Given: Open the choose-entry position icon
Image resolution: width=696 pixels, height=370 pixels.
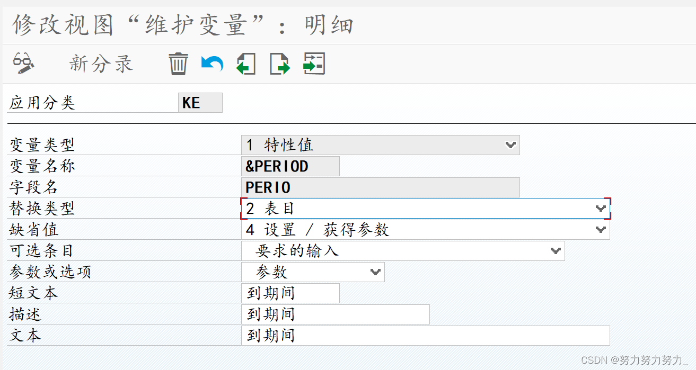Looking at the screenshot, I should 314,63.
